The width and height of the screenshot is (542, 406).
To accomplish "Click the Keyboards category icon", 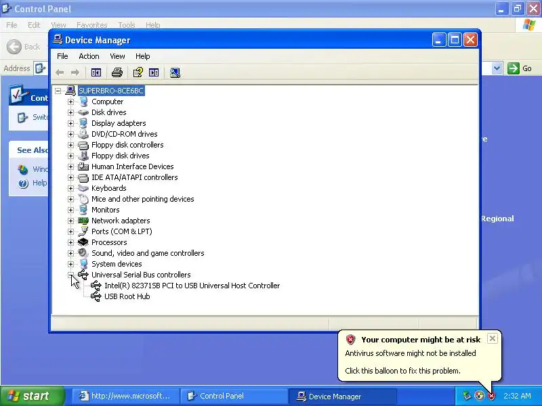I will pyautogui.click(x=83, y=188).
